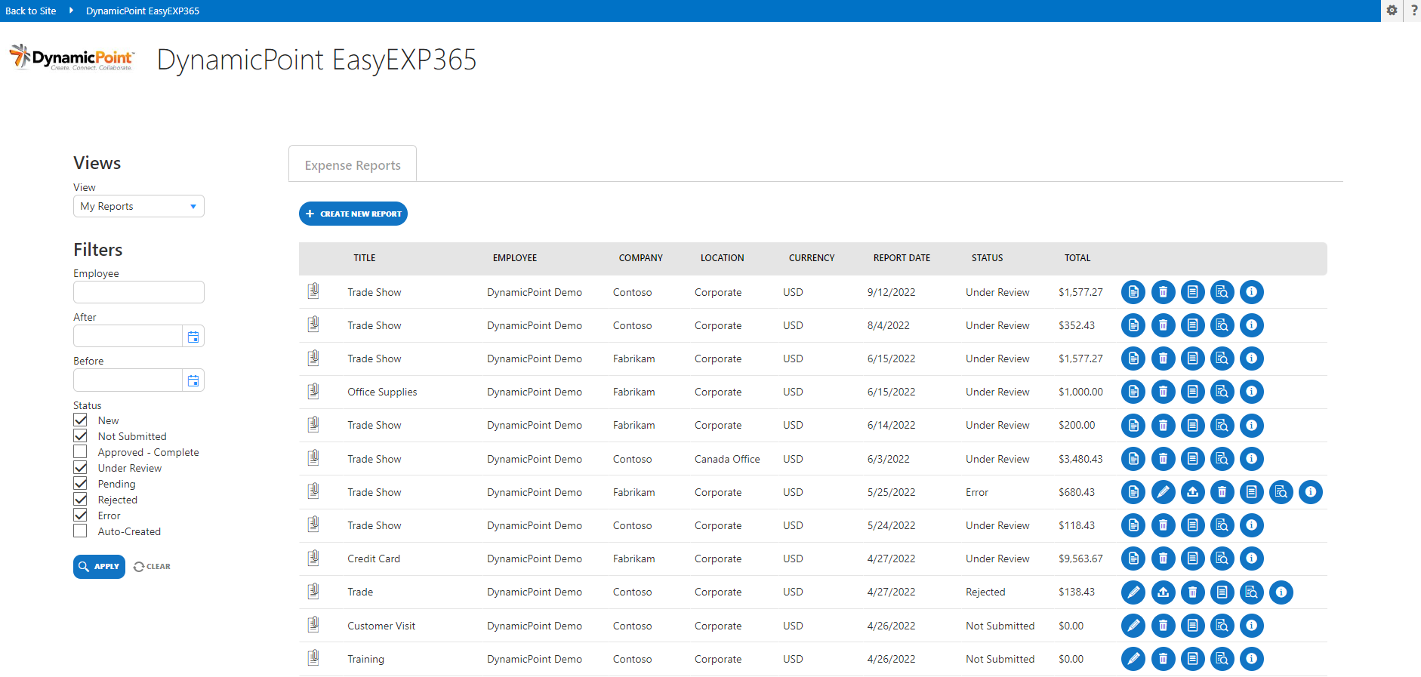This screenshot has width=1421, height=677.
Task: Preview the Training report
Action: point(1222,659)
